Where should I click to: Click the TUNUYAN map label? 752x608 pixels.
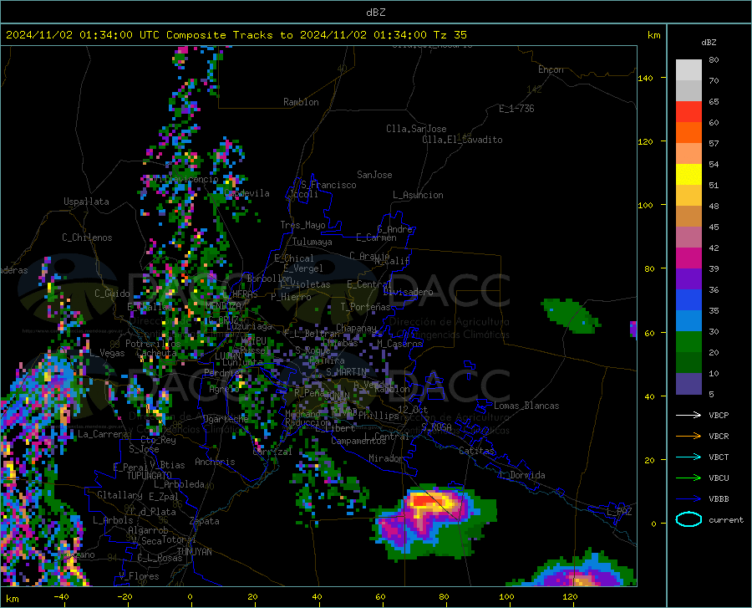pos(194,552)
